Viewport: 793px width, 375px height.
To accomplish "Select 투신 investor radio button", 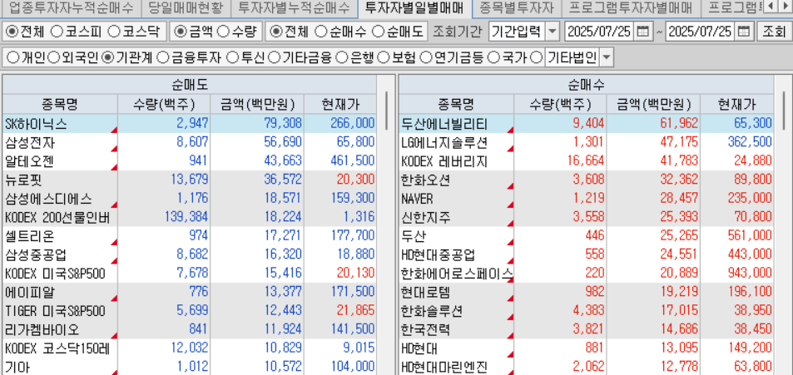I will pos(232,57).
